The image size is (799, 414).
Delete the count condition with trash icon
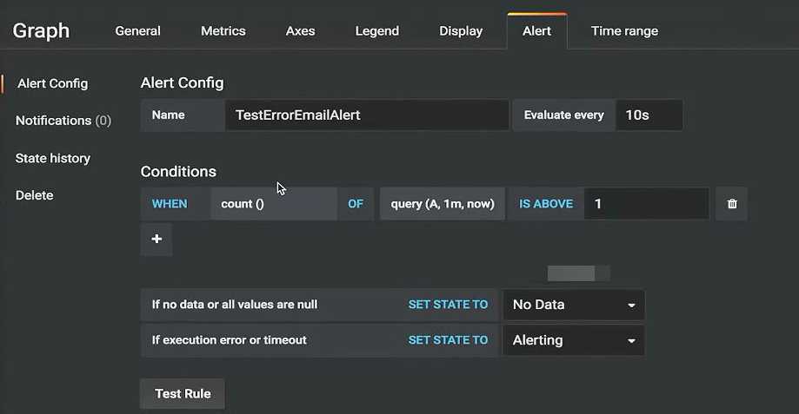tap(732, 204)
